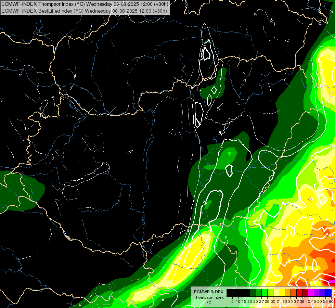Click the legend tick value 37
This screenshot has width=335, height=308.
297,301
